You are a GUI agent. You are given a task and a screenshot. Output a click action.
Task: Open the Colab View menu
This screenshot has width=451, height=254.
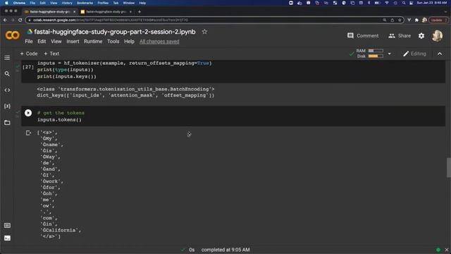pyautogui.click(x=56, y=42)
